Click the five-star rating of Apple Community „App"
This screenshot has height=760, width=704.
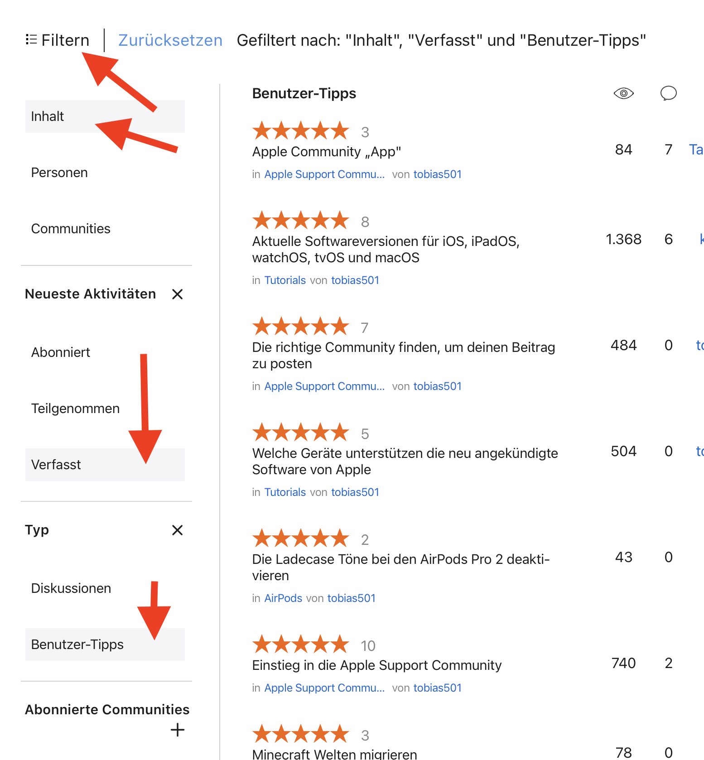[301, 131]
